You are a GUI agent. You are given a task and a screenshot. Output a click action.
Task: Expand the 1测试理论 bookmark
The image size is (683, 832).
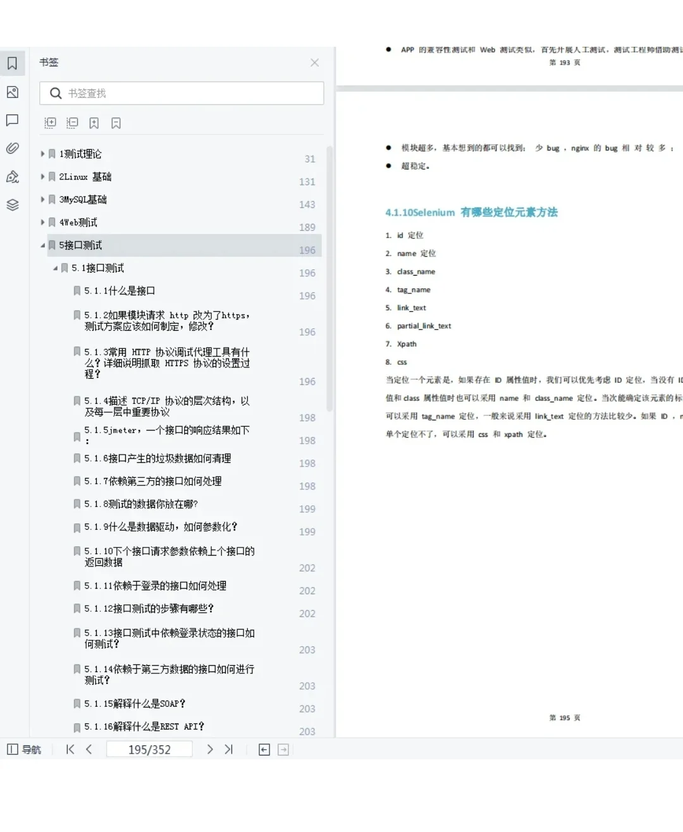[42, 154]
